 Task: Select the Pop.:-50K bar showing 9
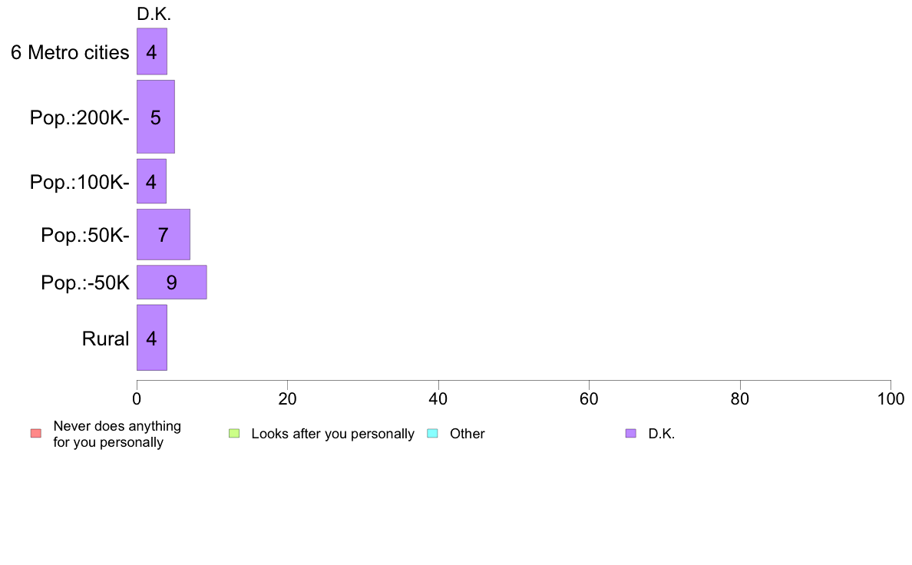pyautogui.click(x=172, y=282)
